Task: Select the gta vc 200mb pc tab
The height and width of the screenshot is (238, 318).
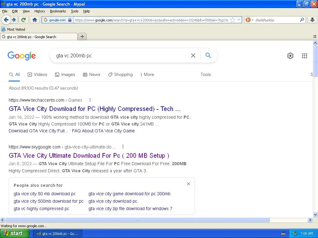Action: coord(39,37)
